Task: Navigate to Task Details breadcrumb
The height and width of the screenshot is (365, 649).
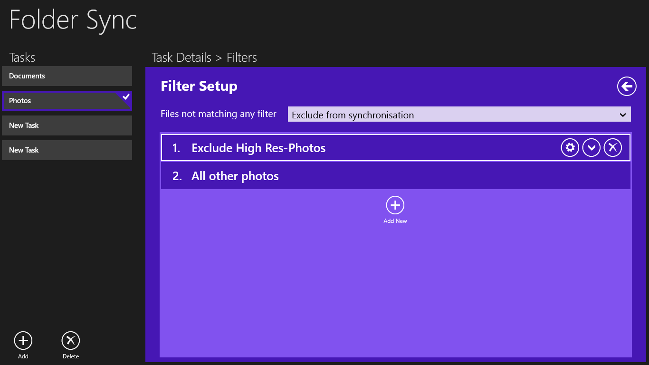Action: pos(181,58)
